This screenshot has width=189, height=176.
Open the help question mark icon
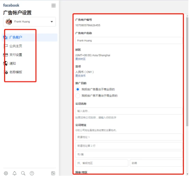click(x=32, y=173)
